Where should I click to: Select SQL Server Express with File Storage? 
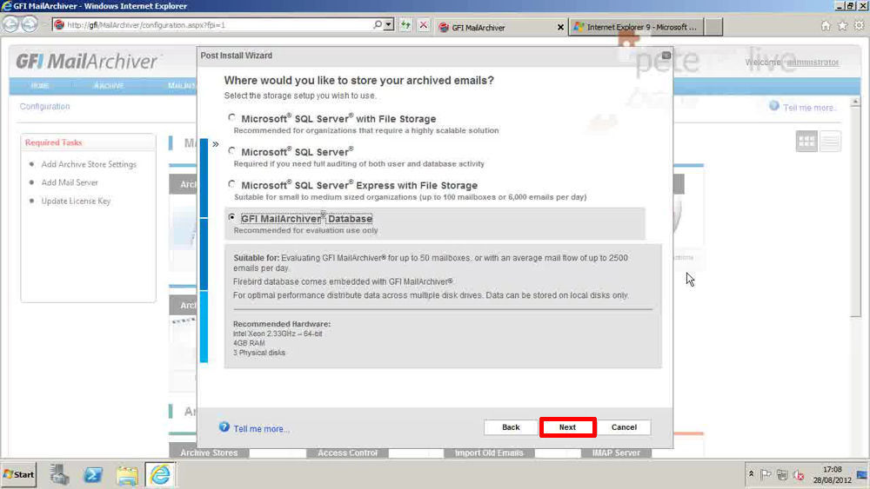231,184
